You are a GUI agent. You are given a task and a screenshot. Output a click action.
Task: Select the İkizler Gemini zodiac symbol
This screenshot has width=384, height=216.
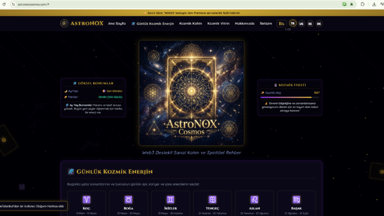pyautogui.click(x=170, y=200)
